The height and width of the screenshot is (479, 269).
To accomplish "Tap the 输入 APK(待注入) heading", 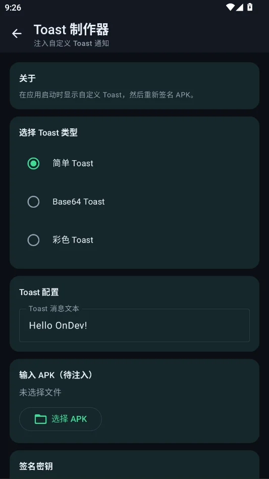I will 56,375.
